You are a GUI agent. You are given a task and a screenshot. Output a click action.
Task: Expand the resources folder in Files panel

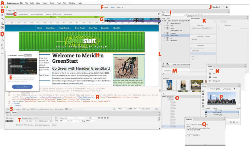pos(165,41)
